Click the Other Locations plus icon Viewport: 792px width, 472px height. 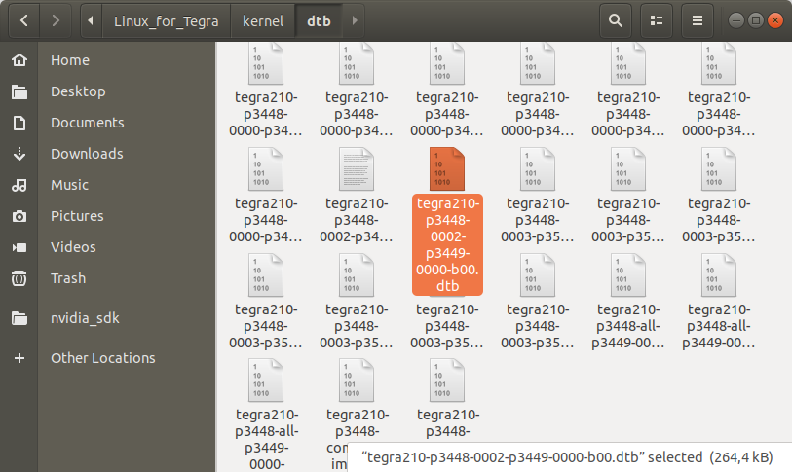tap(19, 358)
